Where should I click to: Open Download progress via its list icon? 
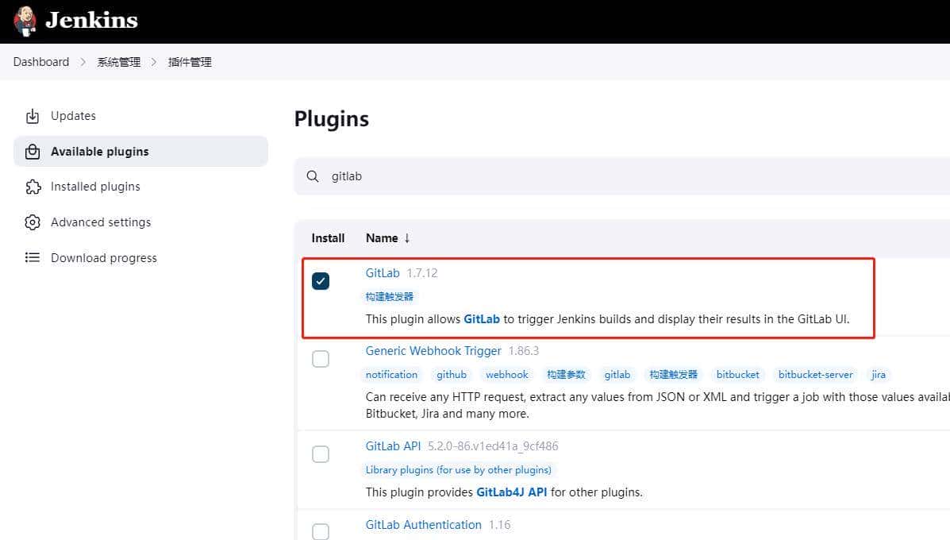(33, 257)
